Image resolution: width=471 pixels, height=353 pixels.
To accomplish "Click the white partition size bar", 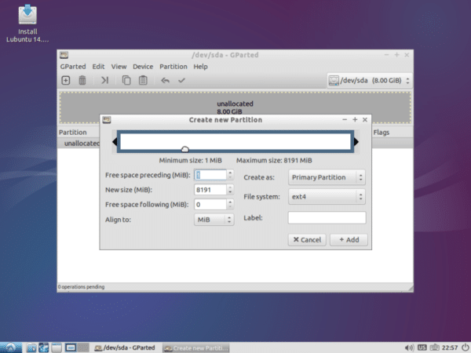I will (235, 141).
